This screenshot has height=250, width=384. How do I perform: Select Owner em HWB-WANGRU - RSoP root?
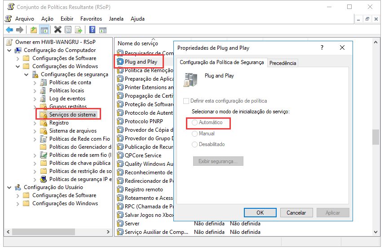pyautogui.click(x=55, y=42)
